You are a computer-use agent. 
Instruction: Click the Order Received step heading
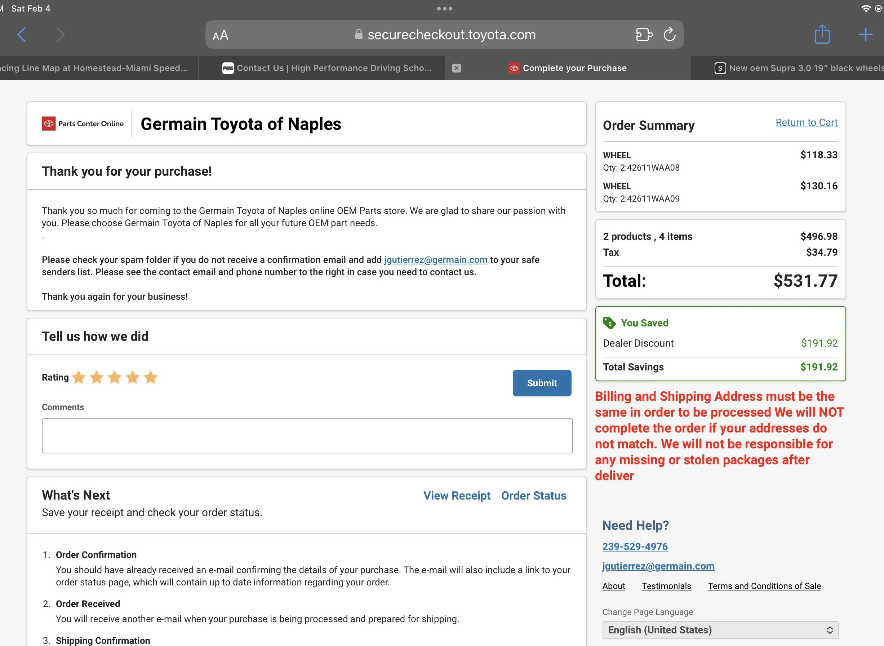[x=88, y=604]
